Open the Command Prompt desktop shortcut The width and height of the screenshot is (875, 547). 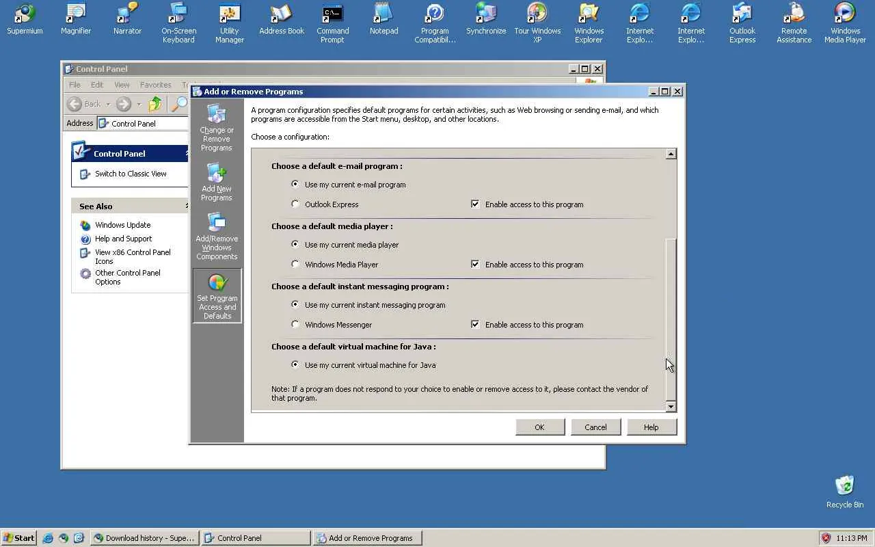click(x=332, y=23)
